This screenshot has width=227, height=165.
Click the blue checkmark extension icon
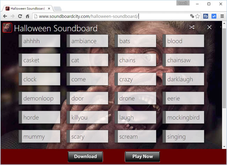214,16
